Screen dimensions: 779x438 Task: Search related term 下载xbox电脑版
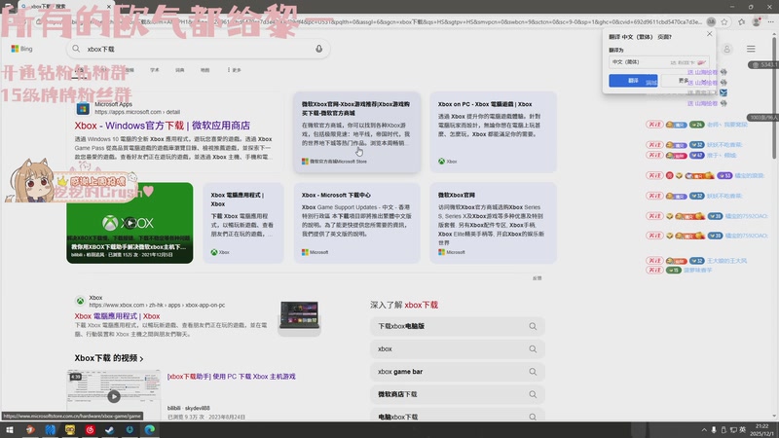[x=457, y=326]
